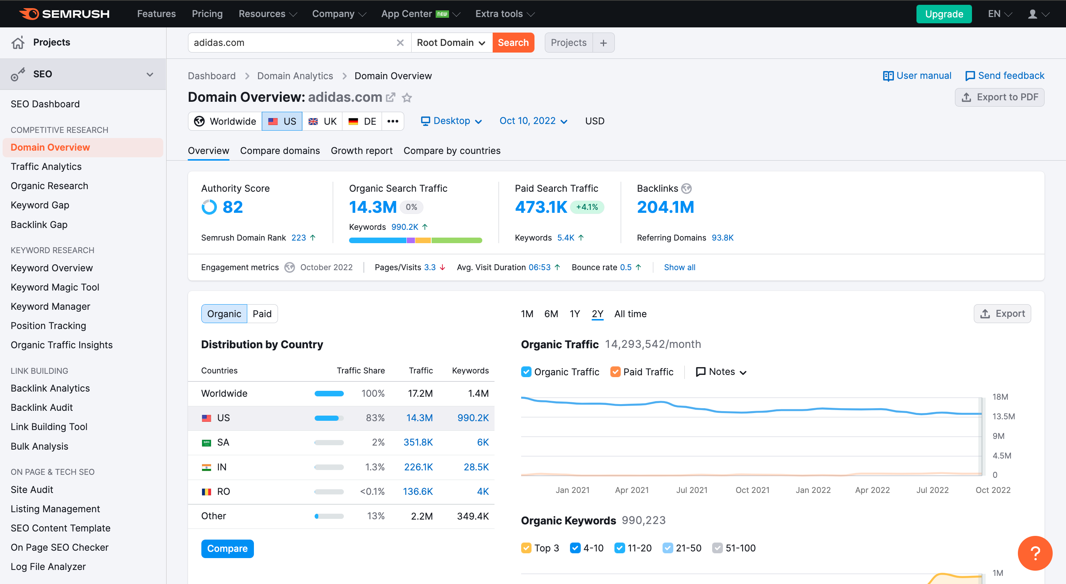Switch to the DE flag database
Image resolution: width=1066 pixels, height=584 pixels.
tap(362, 121)
